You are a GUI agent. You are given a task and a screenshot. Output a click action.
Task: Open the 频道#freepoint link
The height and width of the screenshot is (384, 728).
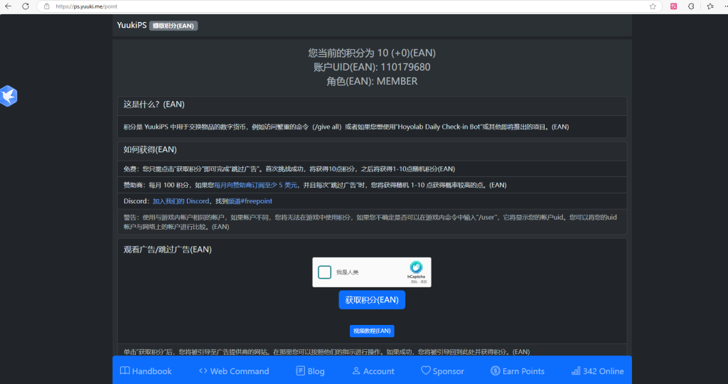[x=250, y=201]
